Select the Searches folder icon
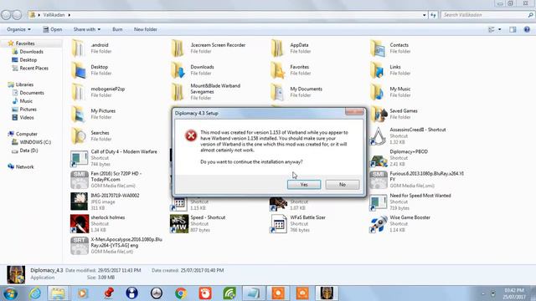Image resolution: width=536 pixels, height=301 pixels. (79, 135)
